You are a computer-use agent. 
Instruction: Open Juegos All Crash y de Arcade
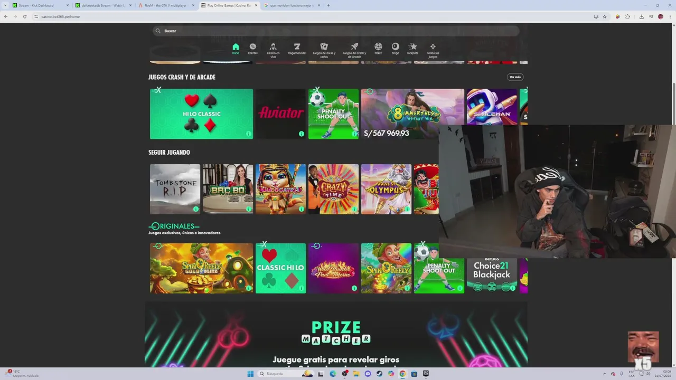point(354,50)
